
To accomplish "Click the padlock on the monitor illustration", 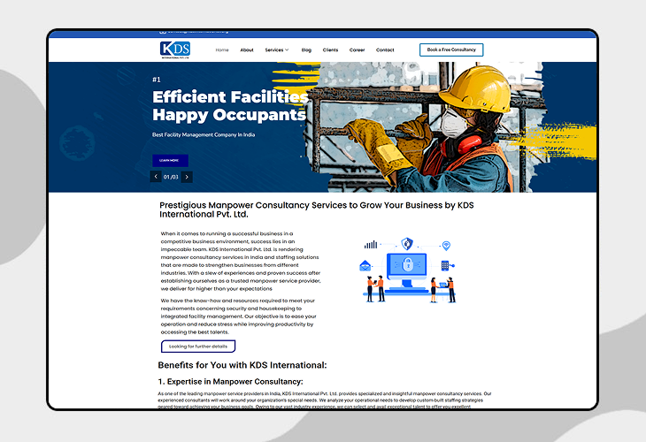I will (x=407, y=264).
